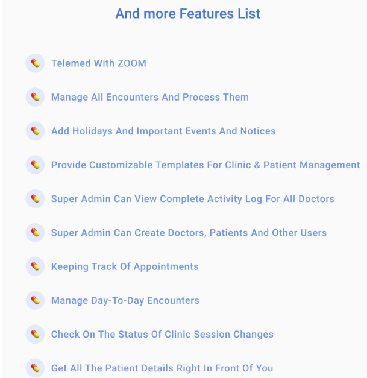367x378 pixels.
Task: Open Manage Day-To-Day Encounters
Action: coord(125,300)
